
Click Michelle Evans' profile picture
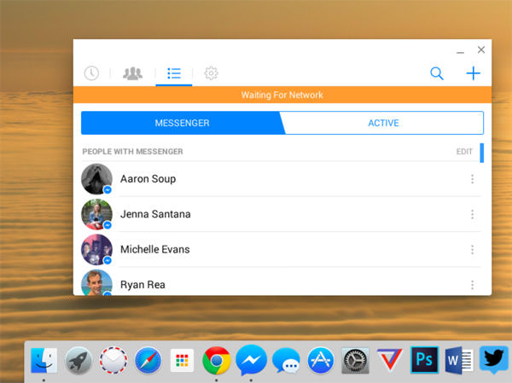pyautogui.click(x=96, y=250)
